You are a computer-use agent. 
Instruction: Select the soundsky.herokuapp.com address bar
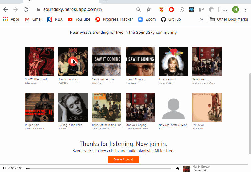pos(73,9)
